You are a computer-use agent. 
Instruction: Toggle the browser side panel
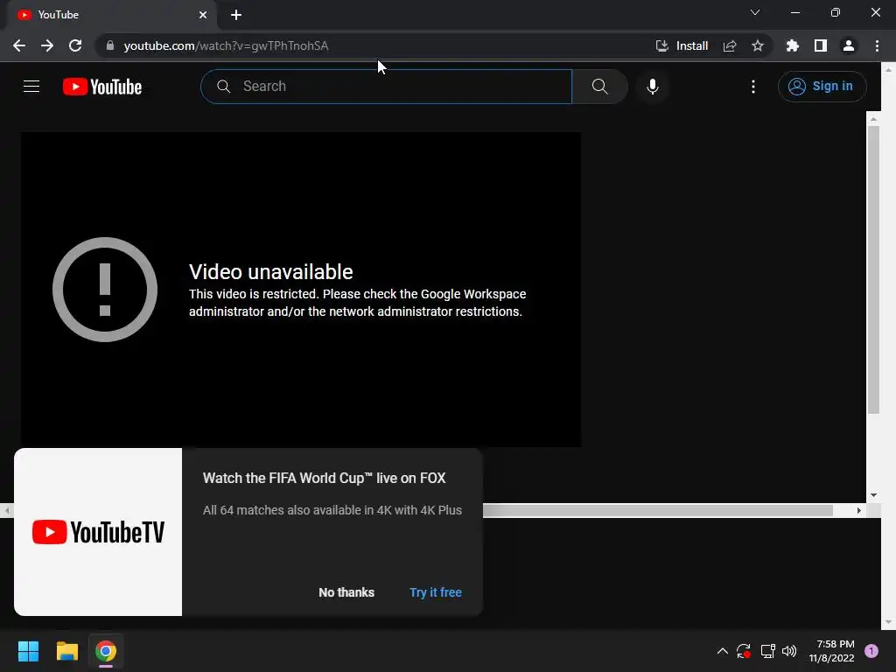coord(821,45)
